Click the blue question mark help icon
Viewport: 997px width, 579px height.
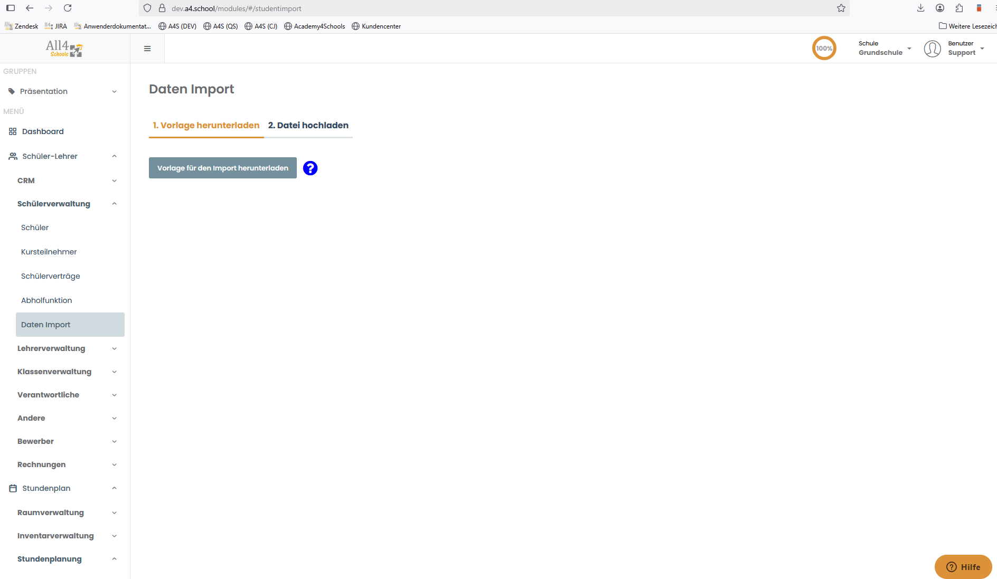pos(310,168)
